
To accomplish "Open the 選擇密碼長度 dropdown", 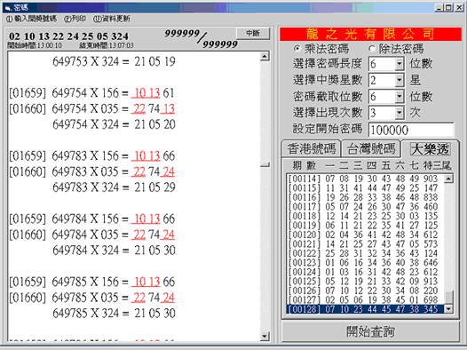I will (x=400, y=64).
